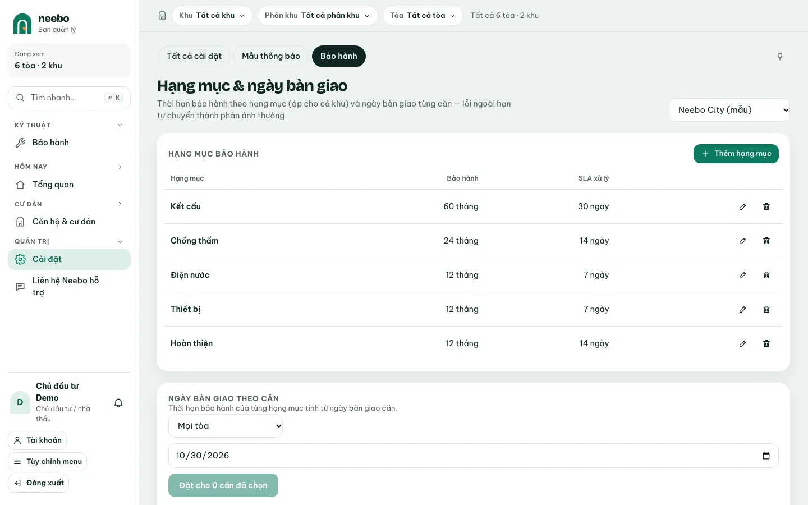Edit the Hoàn thiện row
This screenshot has width=808, height=505.
(742, 343)
